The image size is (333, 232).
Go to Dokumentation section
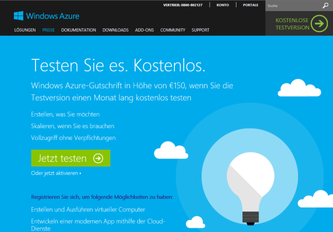pyautogui.click(x=79, y=30)
